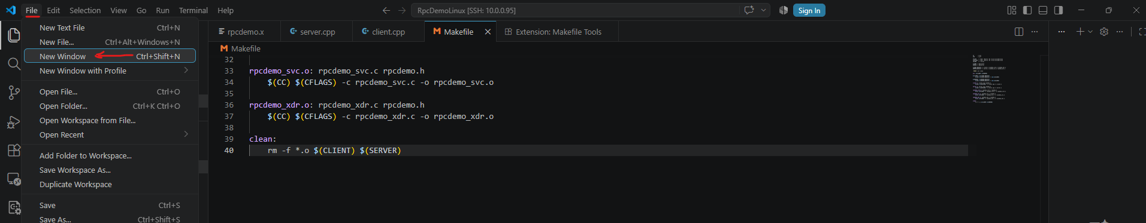Click the code minimap preview
Screen dimensions: 1146x223
(x=988, y=78)
